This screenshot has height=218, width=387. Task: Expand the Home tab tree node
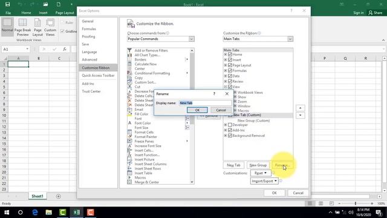click(x=226, y=54)
